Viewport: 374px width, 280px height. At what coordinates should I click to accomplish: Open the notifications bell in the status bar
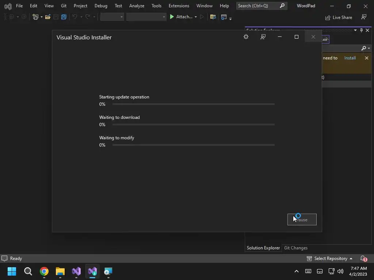point(363,258)
